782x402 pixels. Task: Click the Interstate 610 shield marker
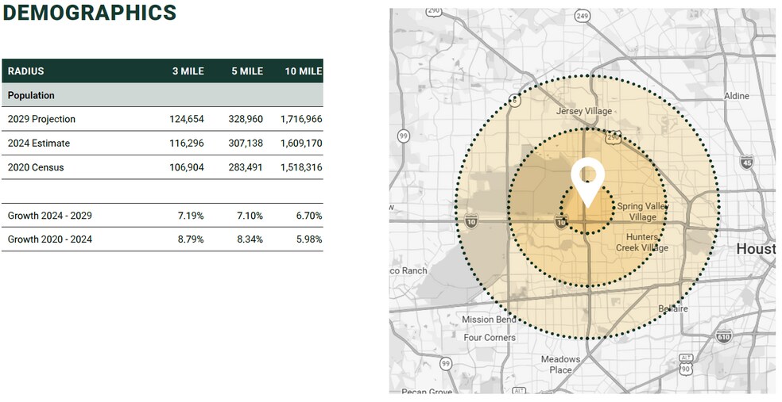pyautogui.click(x=723, y=337)
